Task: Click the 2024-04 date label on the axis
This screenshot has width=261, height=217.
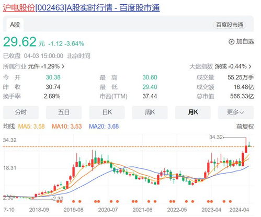Action: [239, 210]
